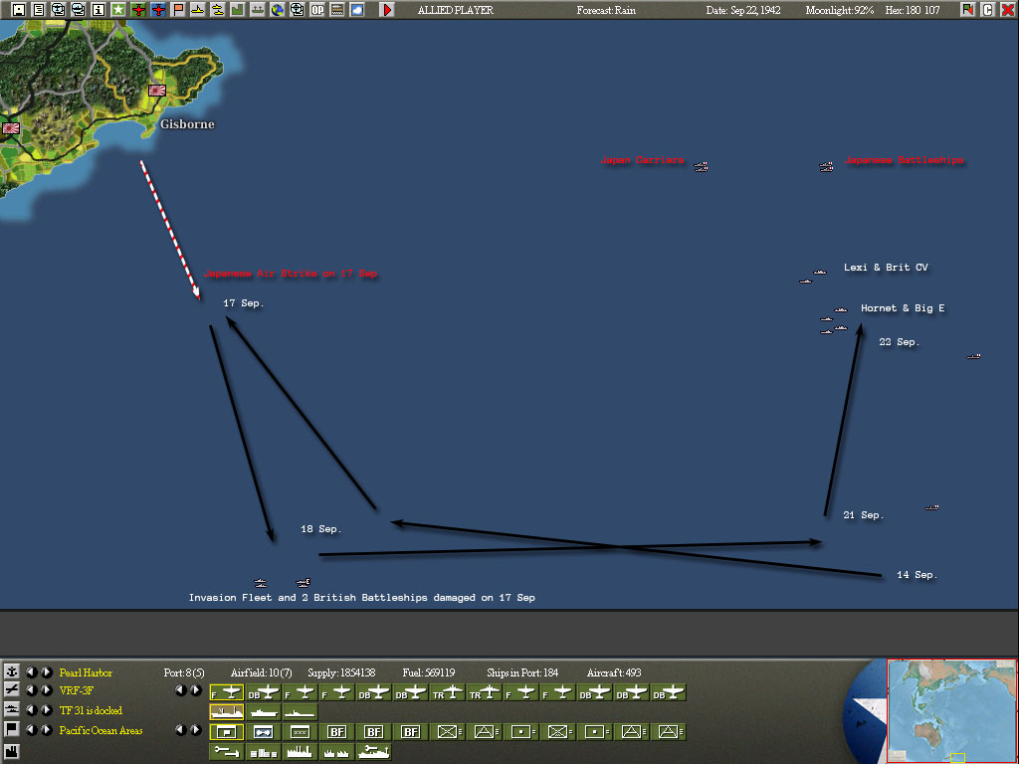Viewport: 1019px width, 764px height.
Task: Click the crosshair target toolbar icon
Action: (297, 10)
